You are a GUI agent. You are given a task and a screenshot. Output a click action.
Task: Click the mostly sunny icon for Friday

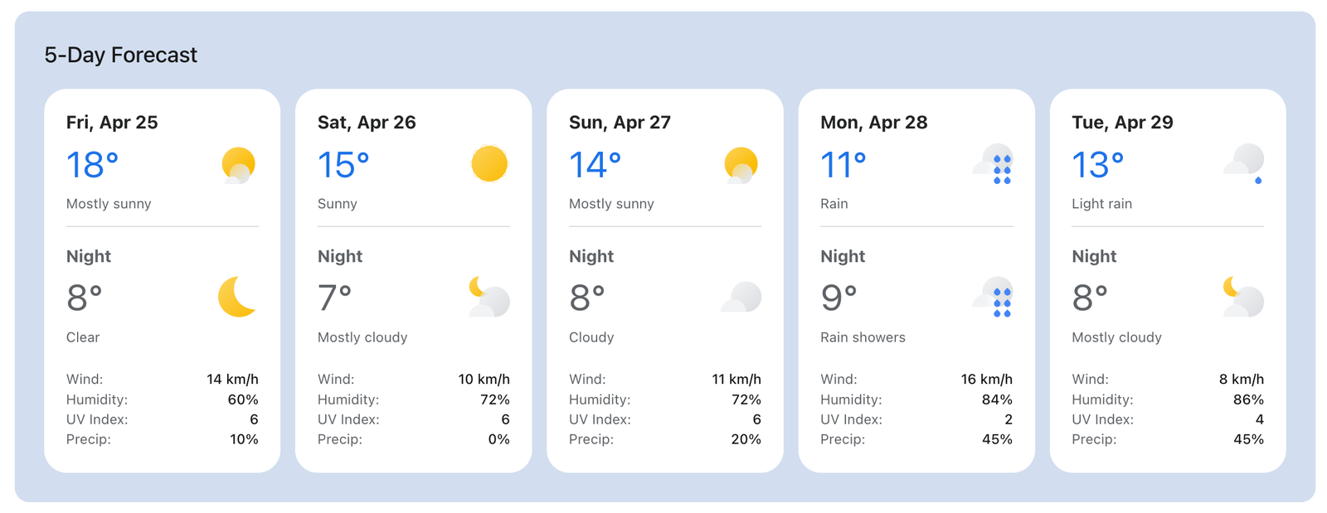pos(239,166)
